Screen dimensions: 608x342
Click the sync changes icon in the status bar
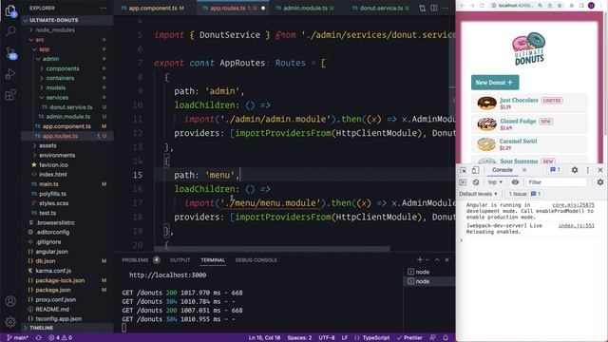[x=38, y=338]
